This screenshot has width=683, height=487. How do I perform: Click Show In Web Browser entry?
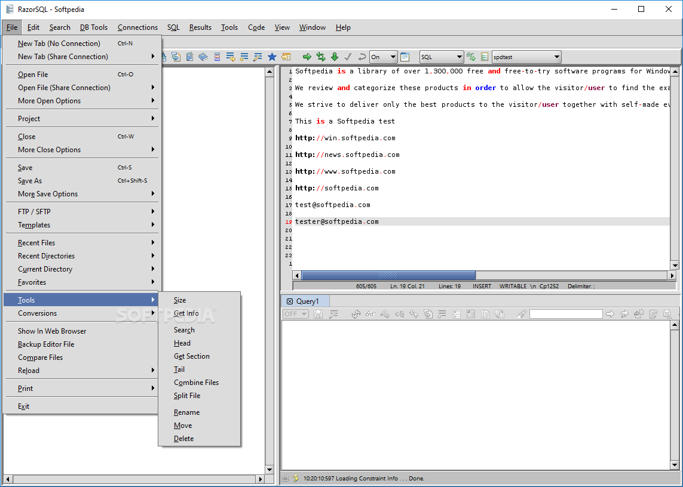[82, 331]
